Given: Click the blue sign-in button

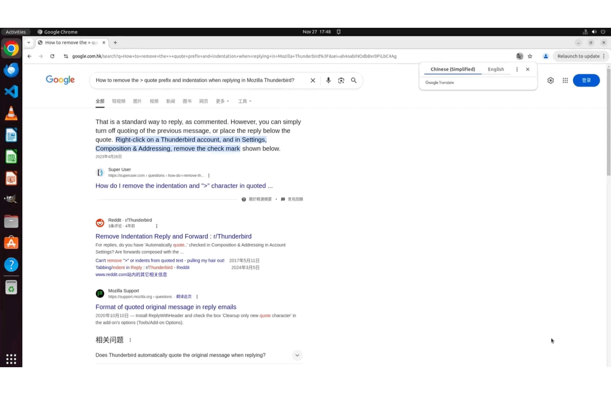Looking at the screenshot, I should point(586,80).
